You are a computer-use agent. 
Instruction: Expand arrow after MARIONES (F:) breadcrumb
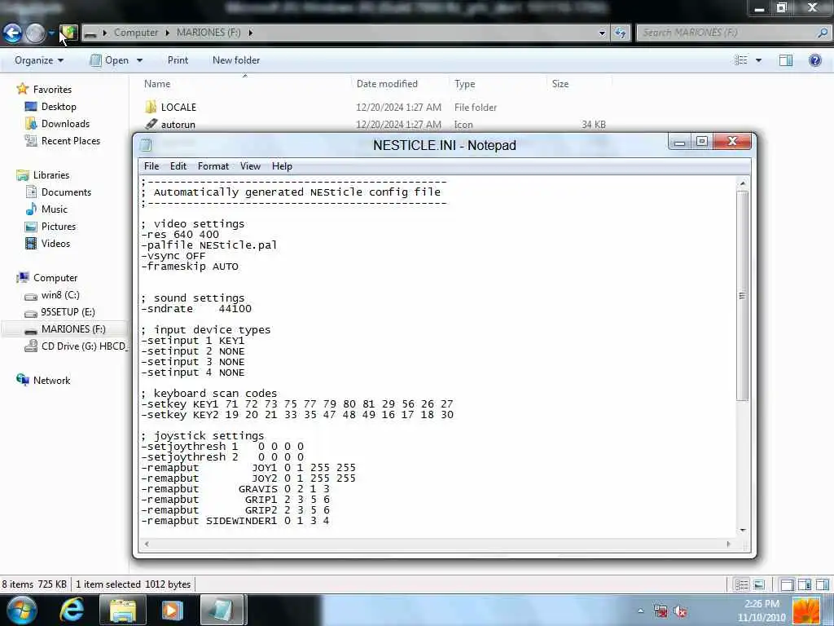pyautogui.click(x=251, y=33)
